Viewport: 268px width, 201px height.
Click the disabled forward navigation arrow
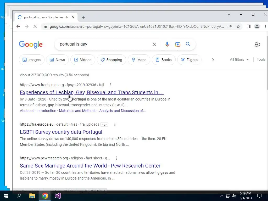(27, 26)
